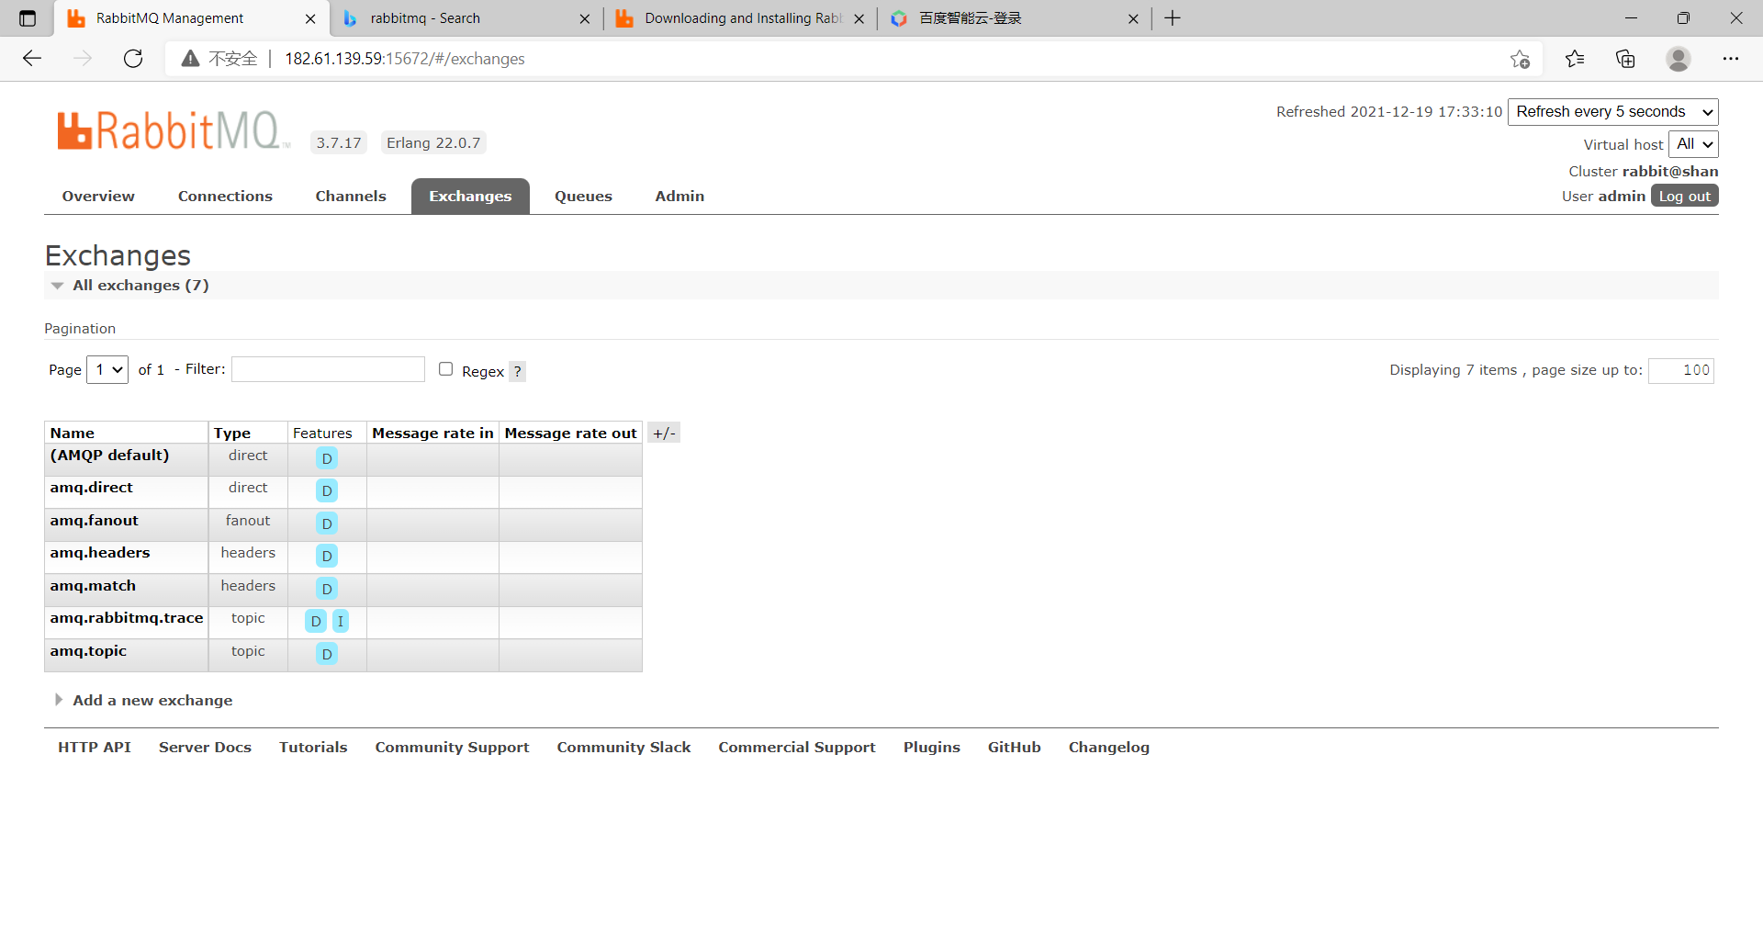Open the Refresh every 5 seconds dropdown

tap(1613, 111)
